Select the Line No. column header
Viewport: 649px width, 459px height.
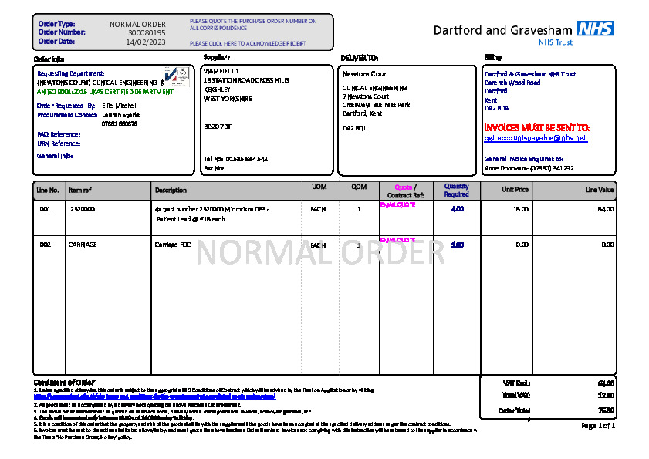coord(48,190)
